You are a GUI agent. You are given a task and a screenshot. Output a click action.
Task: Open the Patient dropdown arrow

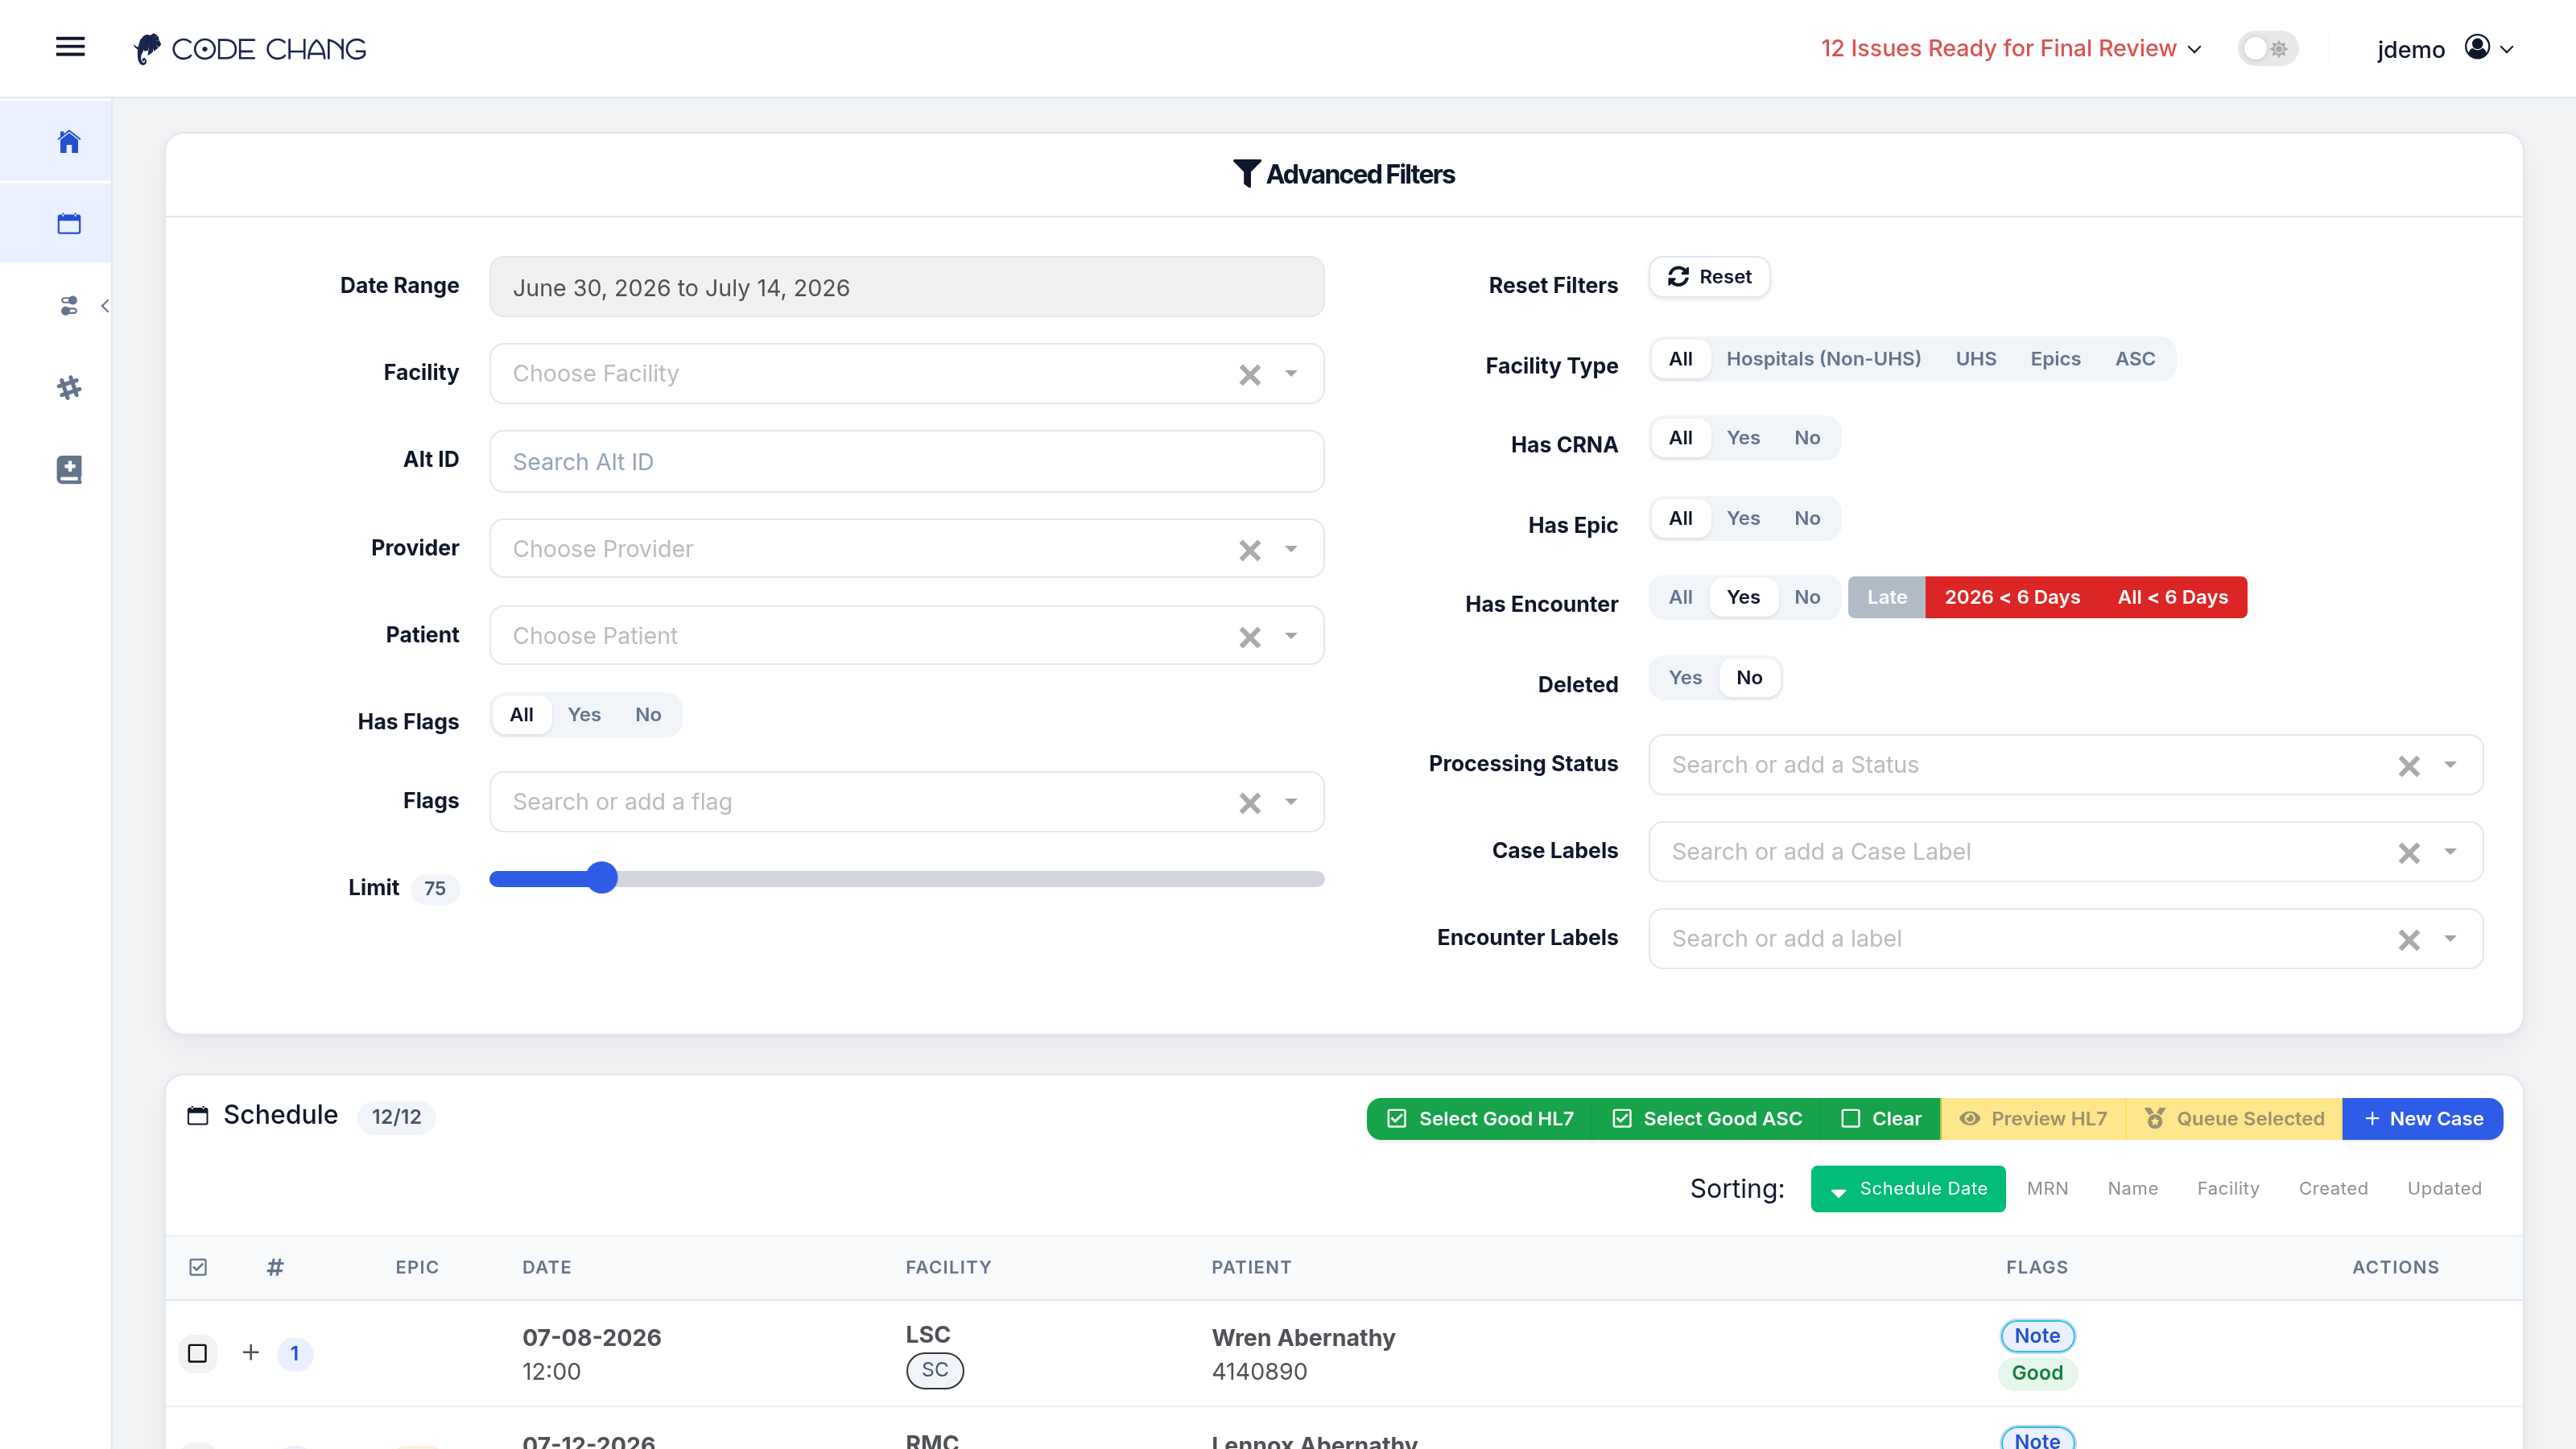[x=1291, y=636]
